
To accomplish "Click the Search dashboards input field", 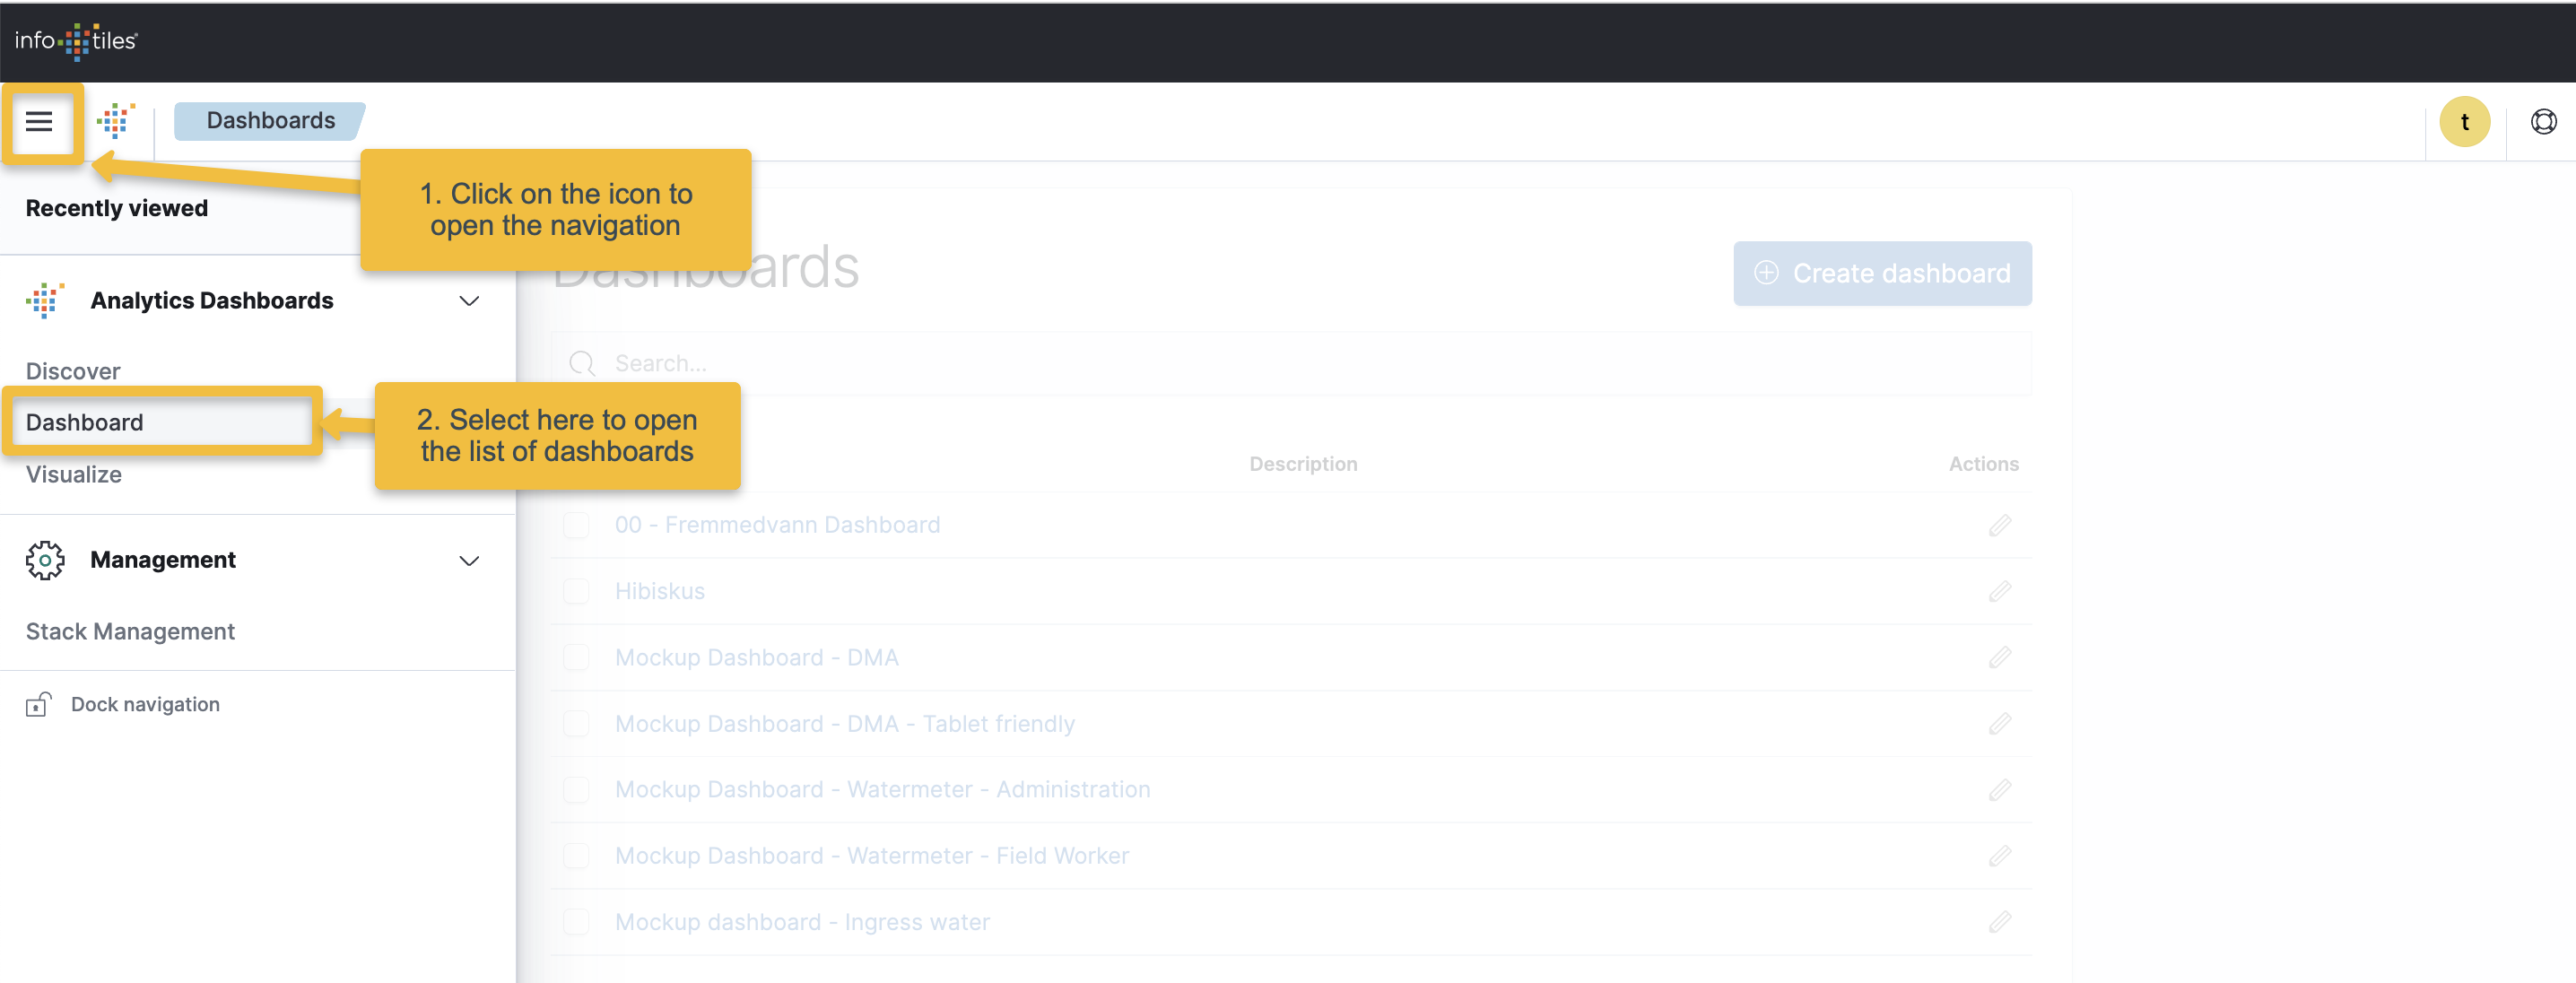I will (1290, 363).
